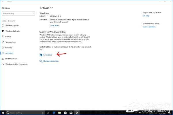Click the Cortana microphone icon

tap(43, 113)
